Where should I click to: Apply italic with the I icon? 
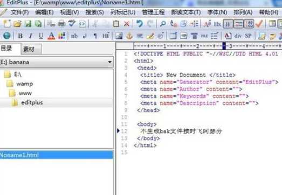(31, 36)
